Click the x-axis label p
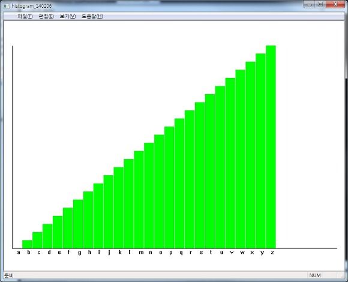The height and width of the screenshot is (282, 348). pyautogui.click(x=171, y=253)
